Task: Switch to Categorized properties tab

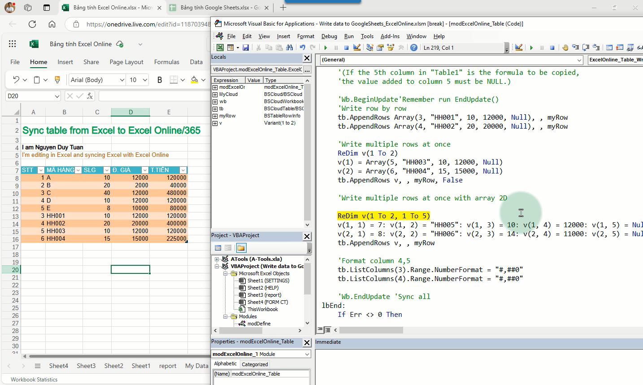Action: (x=255, y=364)
